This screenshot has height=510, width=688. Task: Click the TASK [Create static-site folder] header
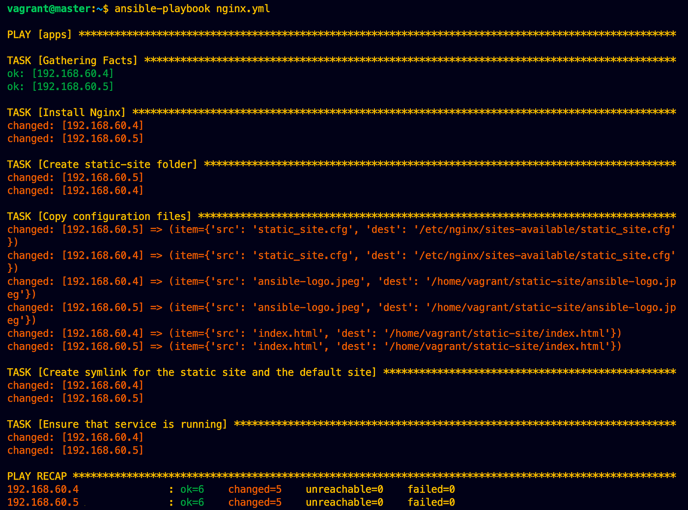(x=102, y=164)
